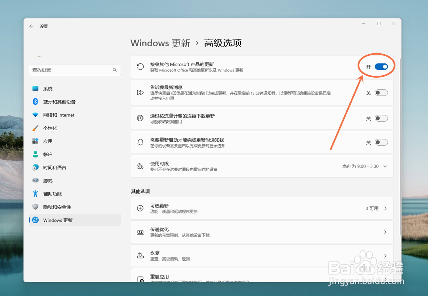Turn off 接收其他 Microsoft 产品的更新 toggle
This screenshot has height=296, width=428.
(381, 67)
